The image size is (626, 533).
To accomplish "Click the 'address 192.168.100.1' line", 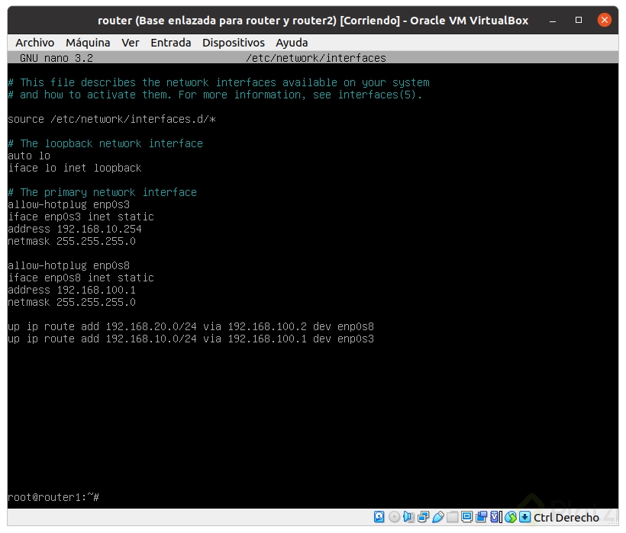I will click(x=72, y=290).
